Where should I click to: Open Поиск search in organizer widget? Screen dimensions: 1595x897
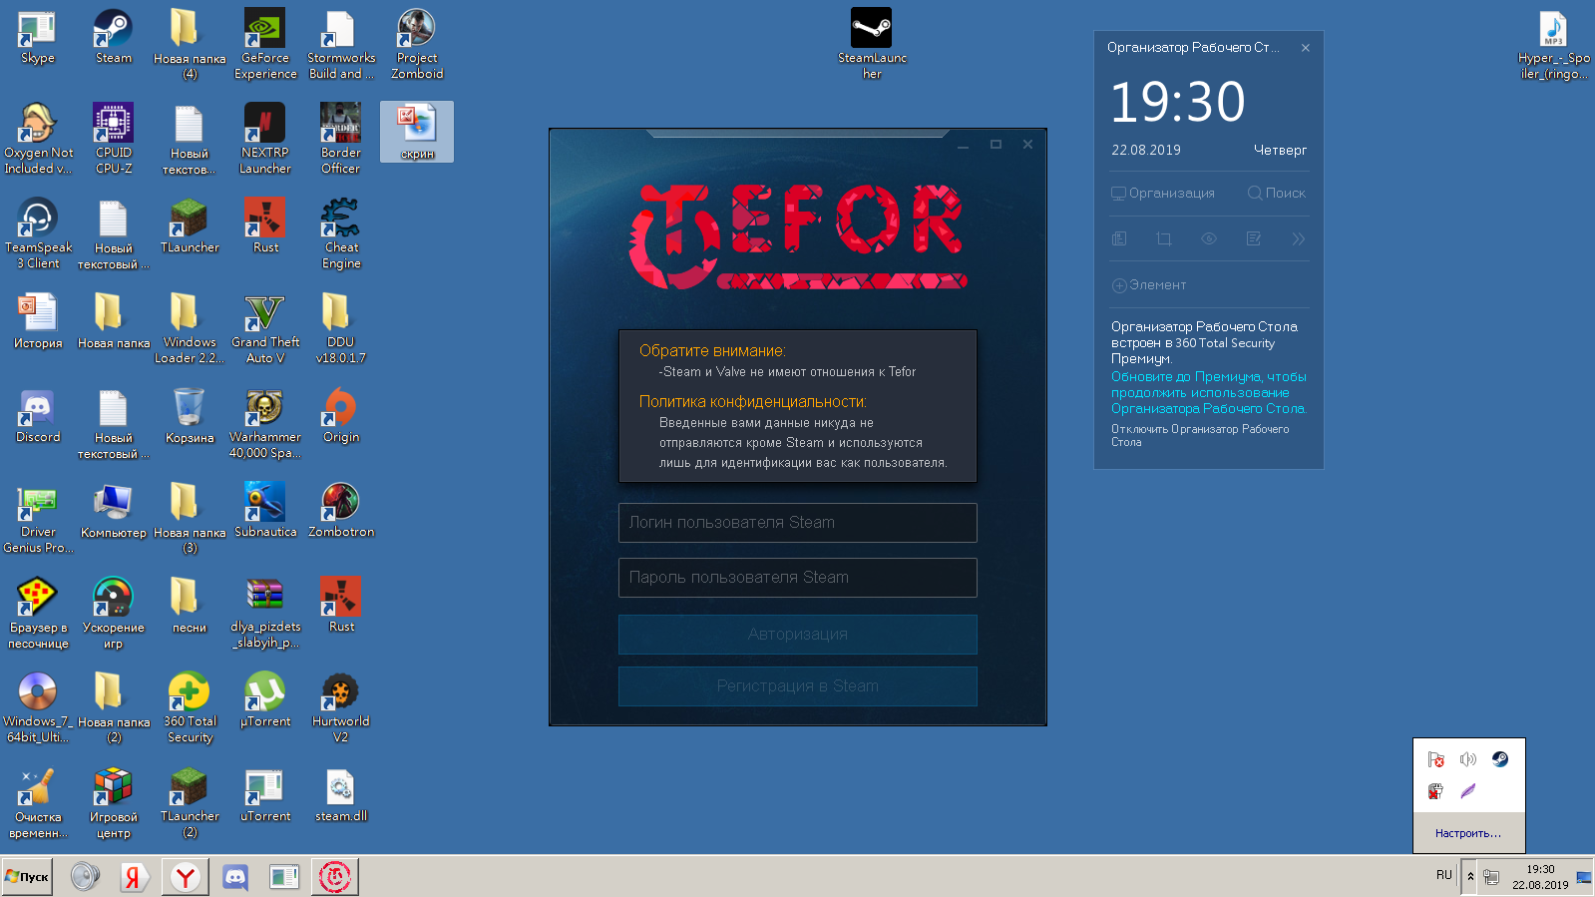click(1276, 193)
